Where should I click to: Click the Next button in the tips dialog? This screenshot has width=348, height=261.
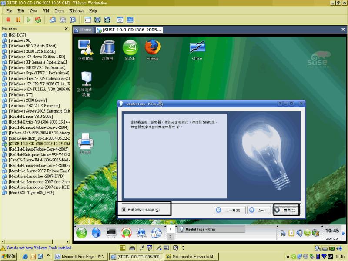pyautogui.click(x=259, y=210)
